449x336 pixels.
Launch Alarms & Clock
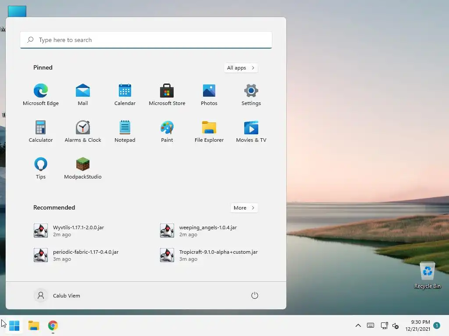tap(83, 131)
